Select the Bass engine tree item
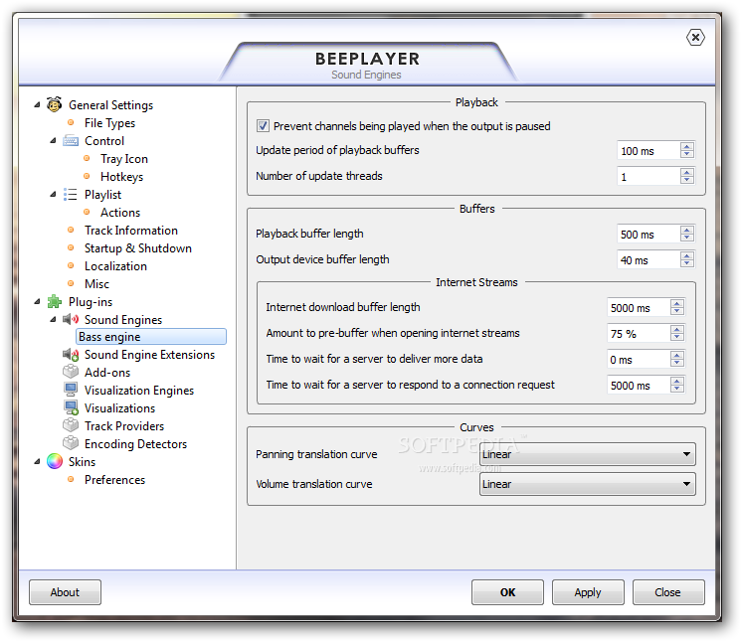 pyautogui.click(x=151, y=337)
